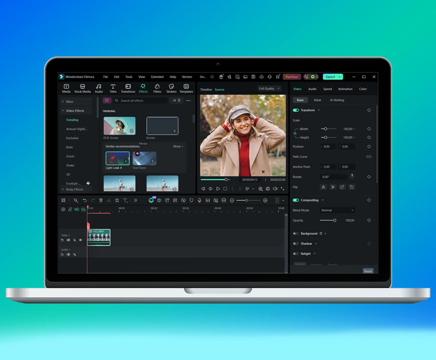Select the crop tool in timeline toolbar
This screenshot has width=436, height=360.
coord(117,200)
